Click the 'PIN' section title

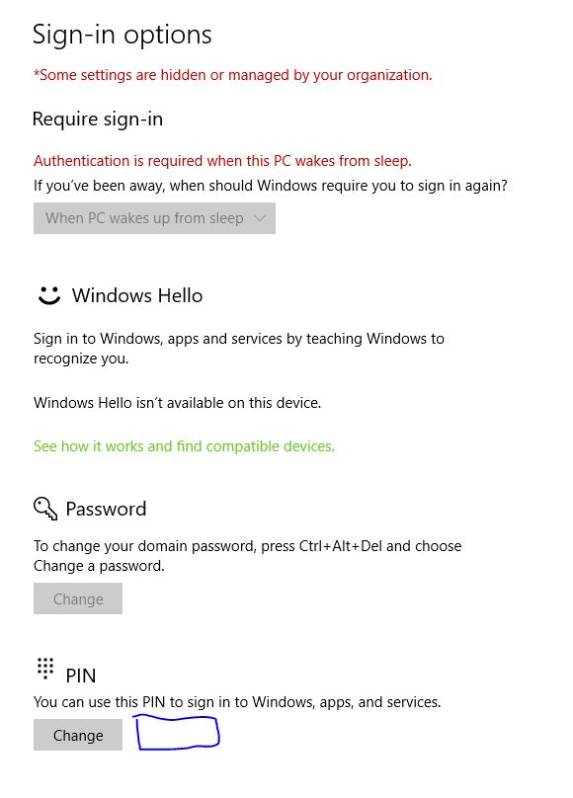coord(81,676)
